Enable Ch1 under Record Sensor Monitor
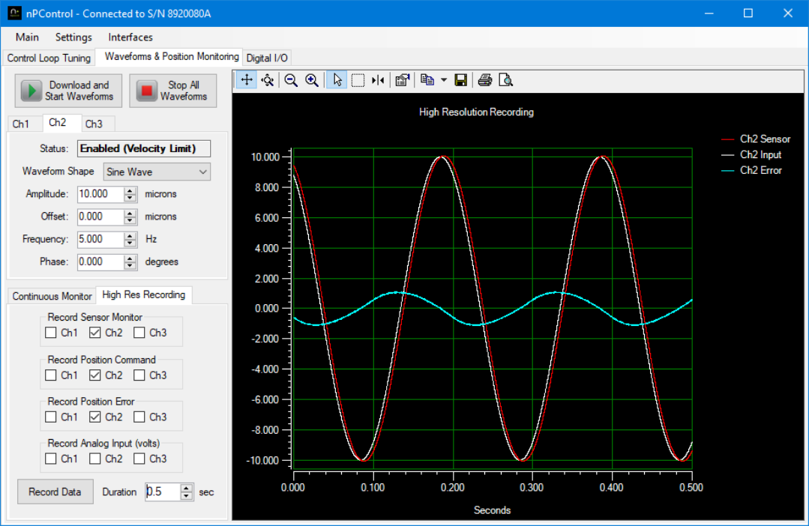Image resolution: width=809 pixels, height=526 pixels. tap(51, 333)
